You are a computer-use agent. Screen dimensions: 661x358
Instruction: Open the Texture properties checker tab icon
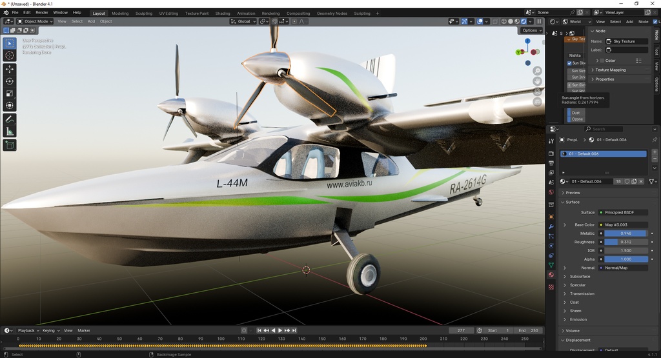pos(551,287)
